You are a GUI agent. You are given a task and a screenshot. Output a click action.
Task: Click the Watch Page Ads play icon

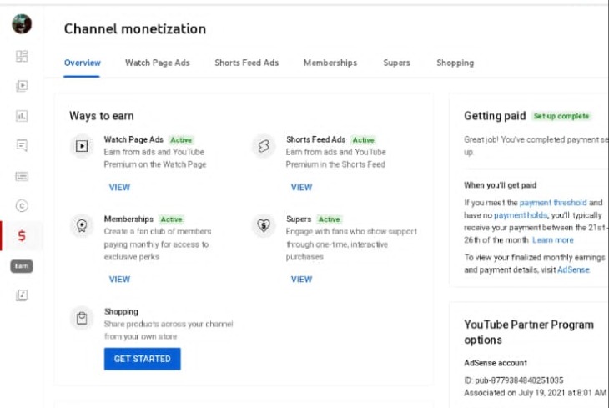click(x=82, y=146)
